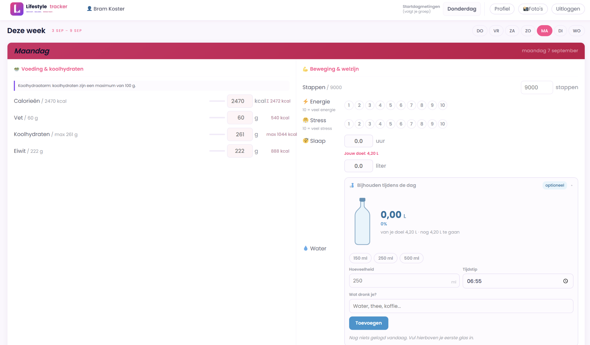Click the Wat dronk je text field
The image size is (590, 345).
pyautogui.click(x=461, y=306)
